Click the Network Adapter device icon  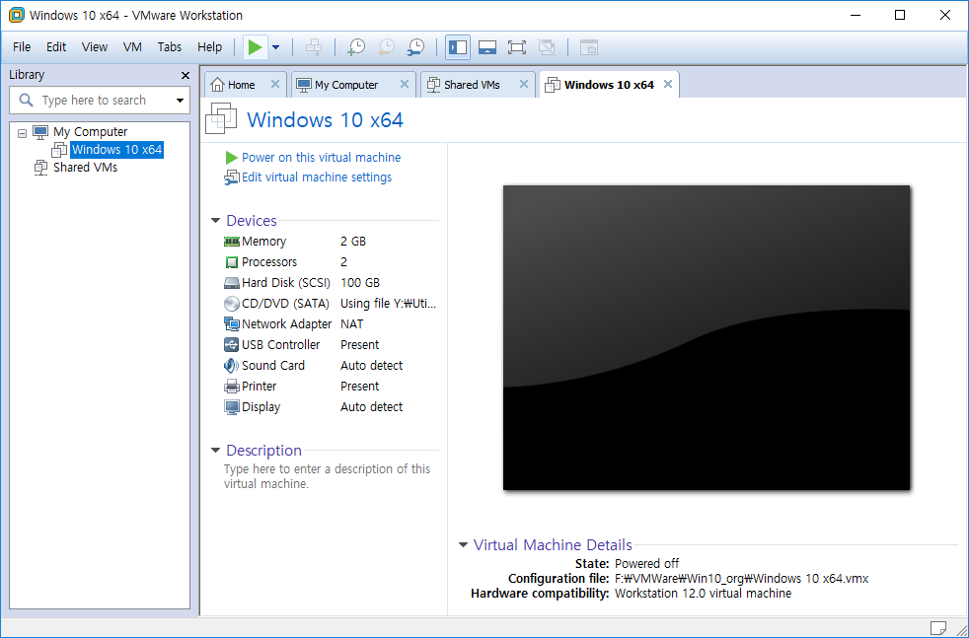click(232, 324)
